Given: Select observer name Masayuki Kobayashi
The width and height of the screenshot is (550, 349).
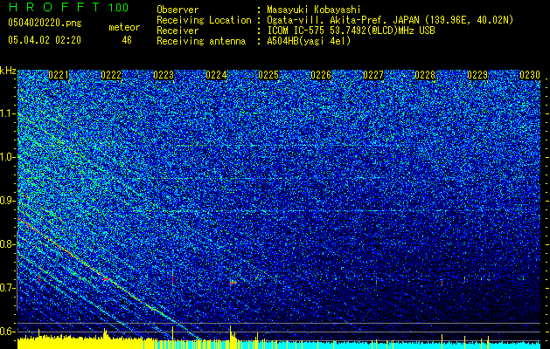Looking at the screenshot, I should tap(314, 10).
